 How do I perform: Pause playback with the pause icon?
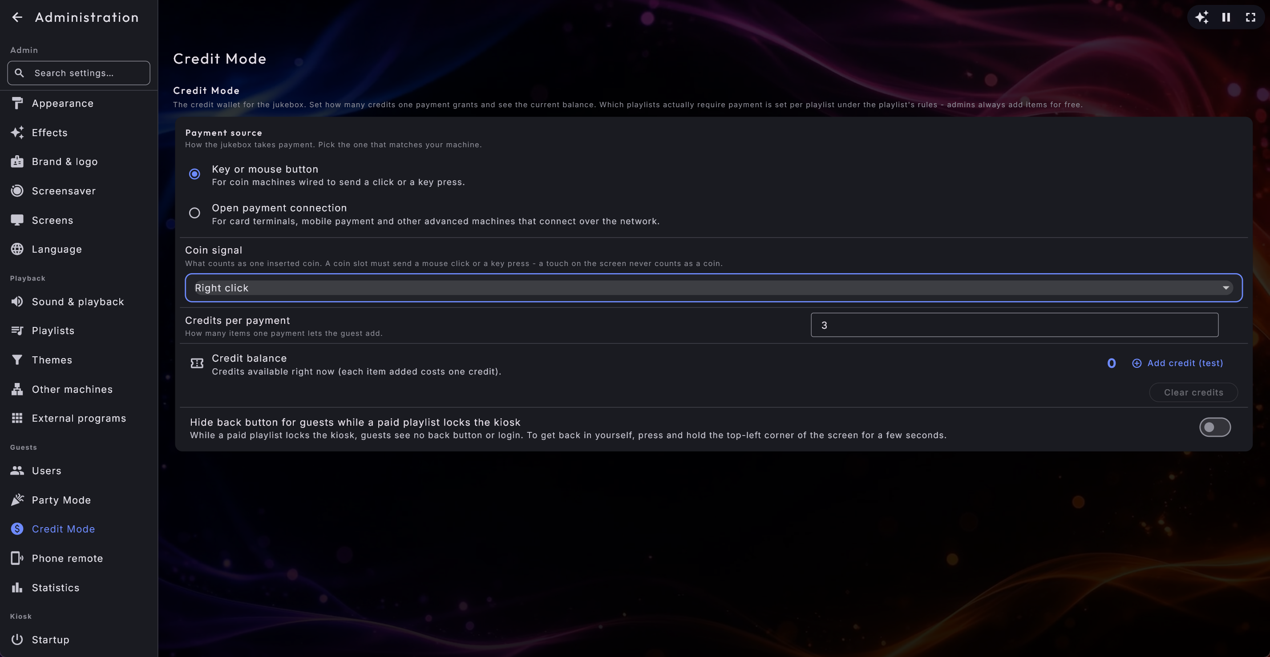(1226, 17)
